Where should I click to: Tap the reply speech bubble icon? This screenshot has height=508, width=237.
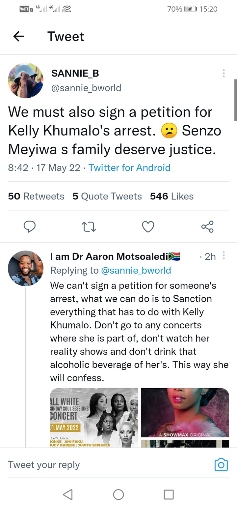[x=30, y=227]
